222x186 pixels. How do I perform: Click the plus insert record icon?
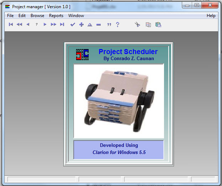[x=81, y=25]
